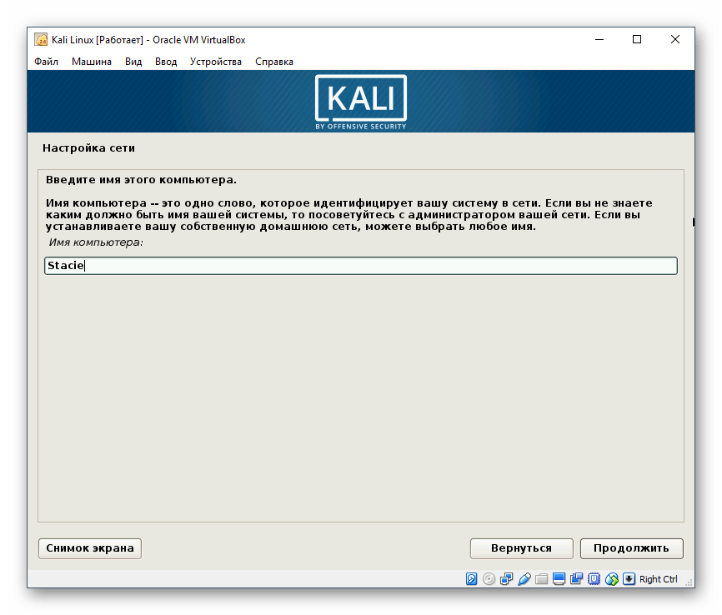Click the recording pencil status icon
The width and height of the screenshot is (722, 615).
coord(524,579)
